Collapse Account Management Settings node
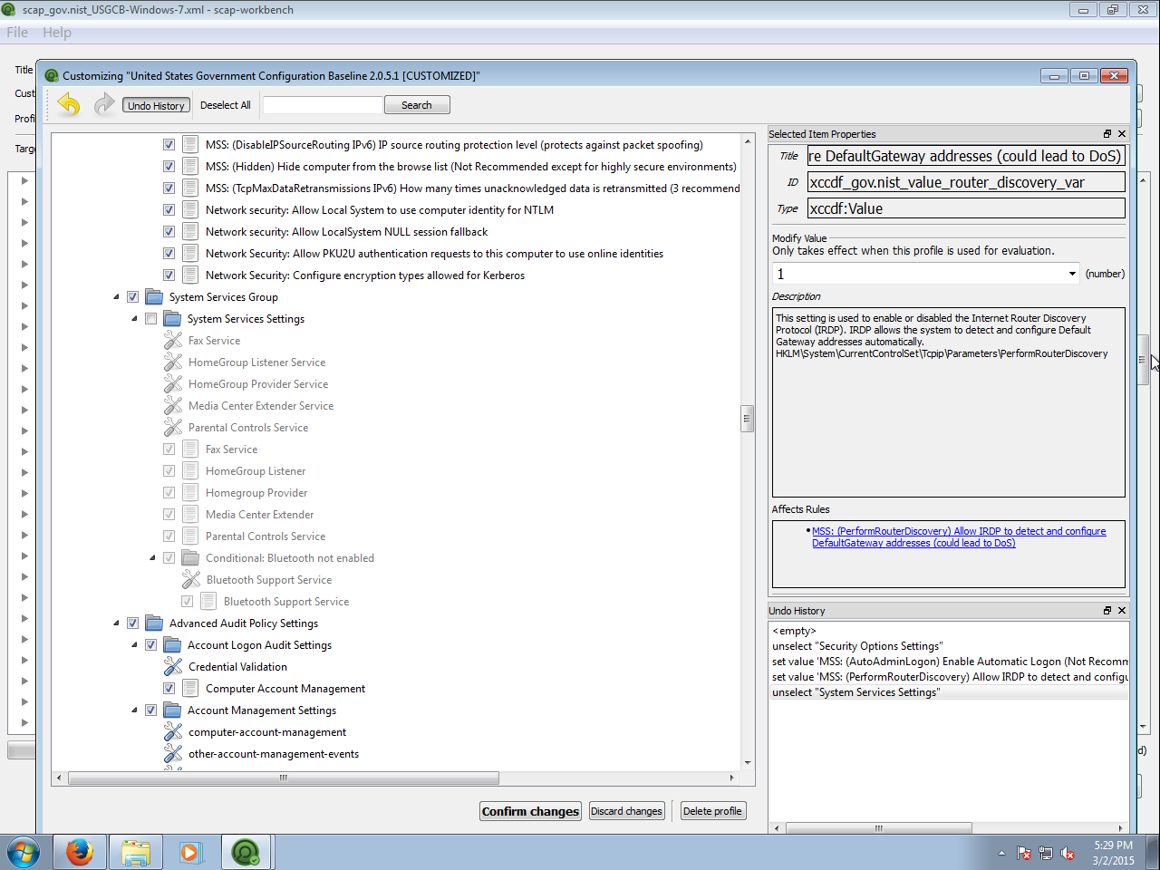Image resolution: width=1160 pixels, height=870 pixels. 134,710
